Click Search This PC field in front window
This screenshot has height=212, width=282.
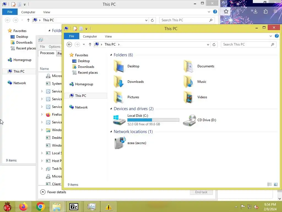click(249, 44)
